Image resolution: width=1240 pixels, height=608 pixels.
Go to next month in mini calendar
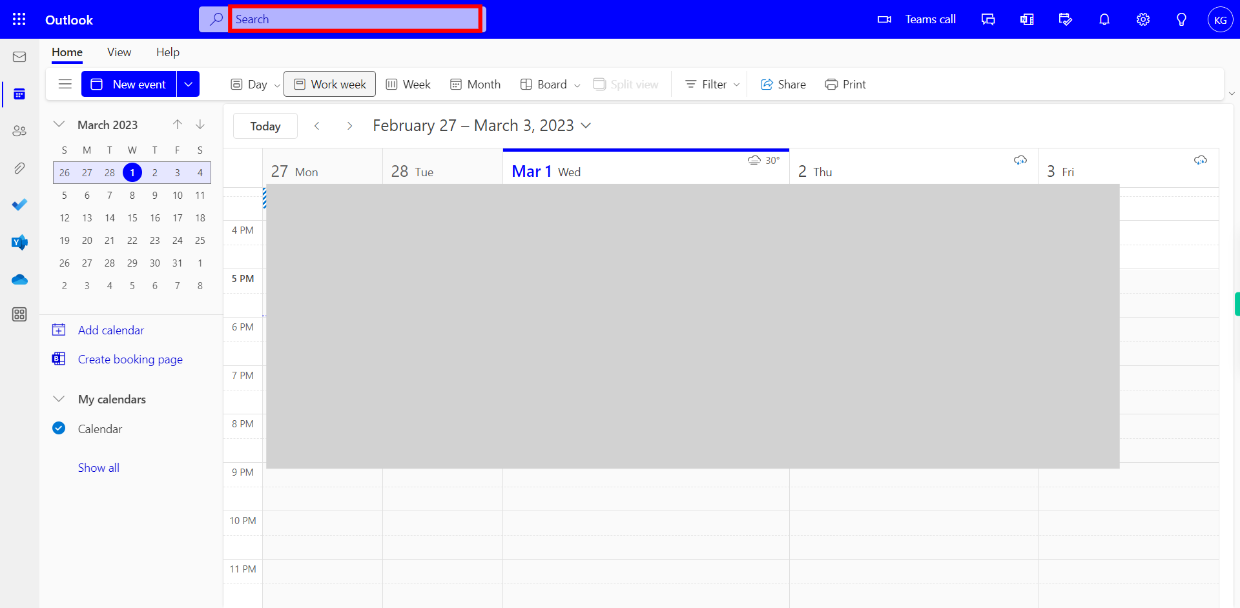tap(200, 125)
